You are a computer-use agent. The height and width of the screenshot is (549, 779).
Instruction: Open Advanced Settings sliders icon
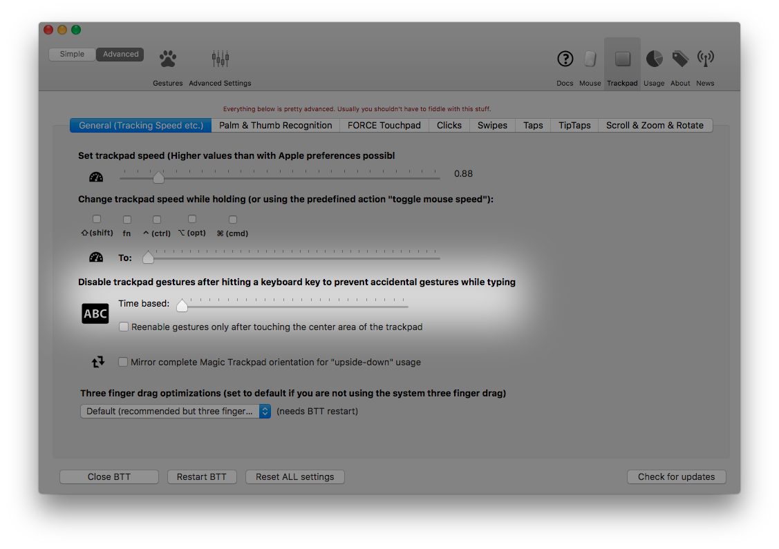220,59
